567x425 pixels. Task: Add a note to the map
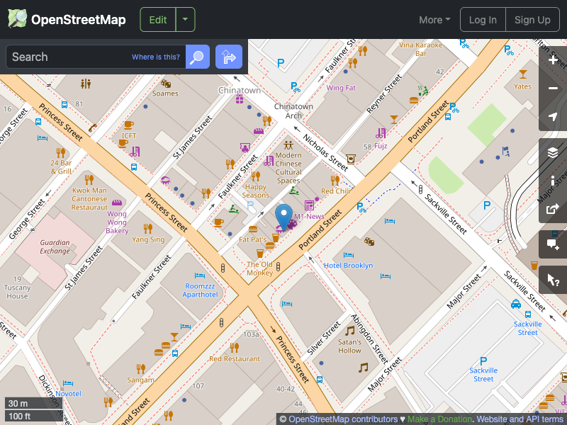(553, 244)
